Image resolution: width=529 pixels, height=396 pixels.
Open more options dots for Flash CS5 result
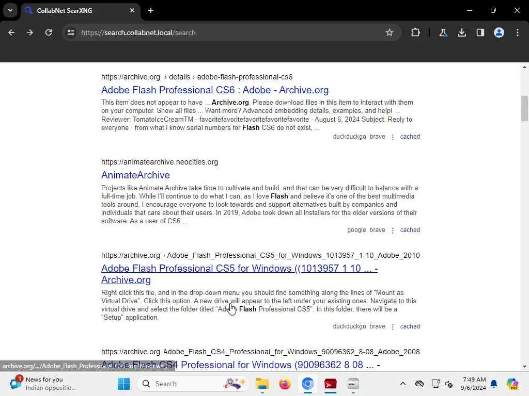pyautogui.click(x=393, y=326)
